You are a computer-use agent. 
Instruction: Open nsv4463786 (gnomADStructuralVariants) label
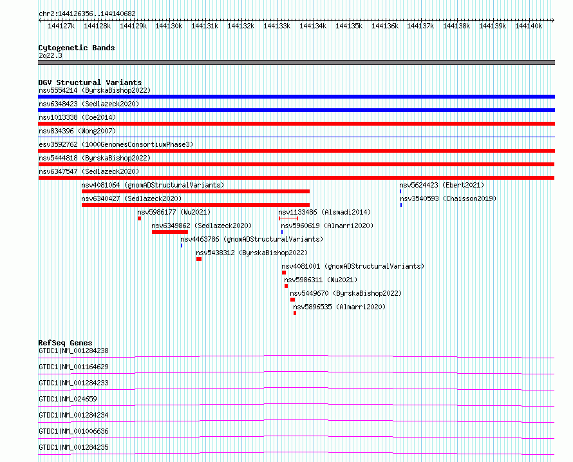pos(252,239)
